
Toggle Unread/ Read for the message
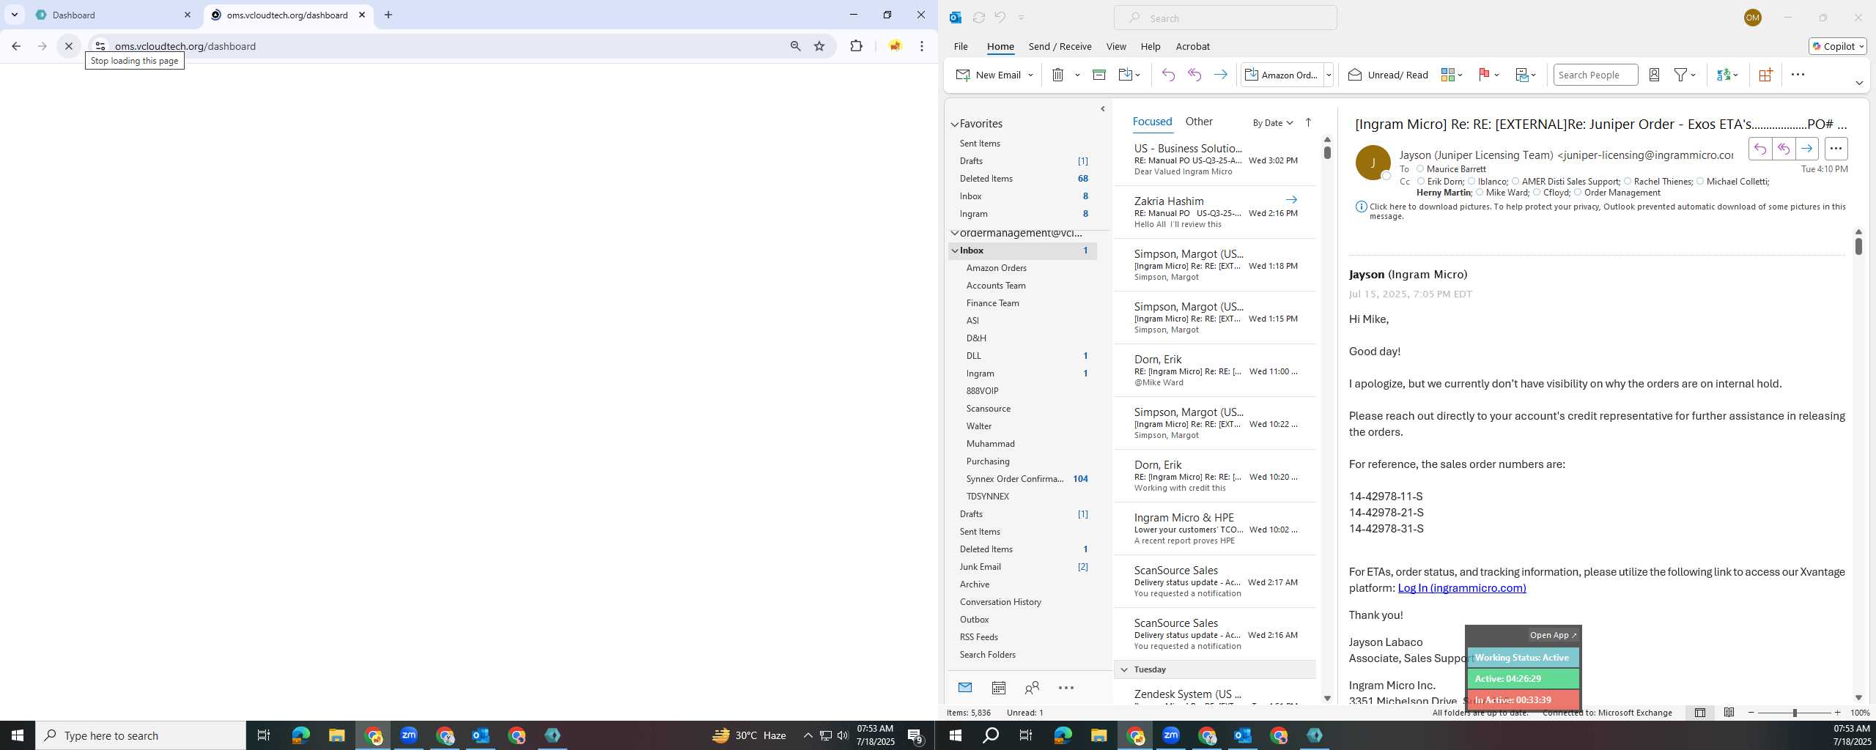click(1388, 75)
